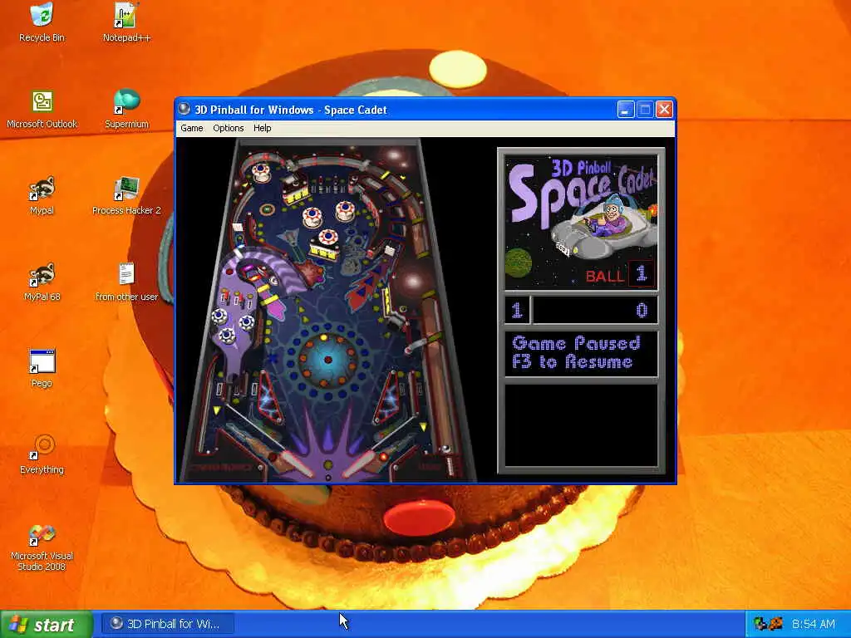
Task: Select the Mypal desktop shortcut
Action: 42,195
